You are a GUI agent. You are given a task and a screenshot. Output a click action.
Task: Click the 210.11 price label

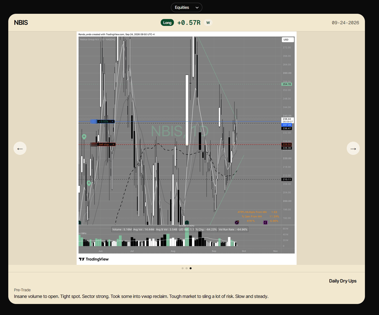click(x=287, y=179)
